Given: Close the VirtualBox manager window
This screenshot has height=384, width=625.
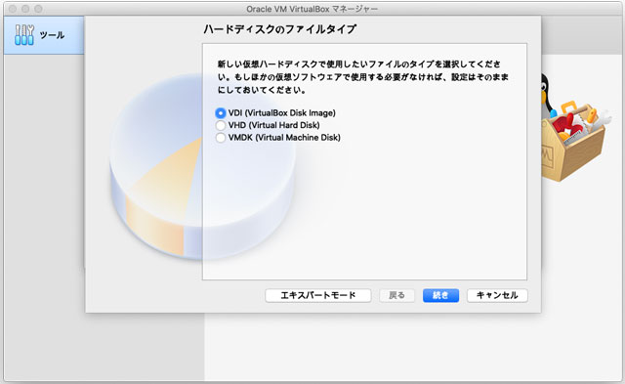Looking at the screenshot, I should [x=13, y=9].
